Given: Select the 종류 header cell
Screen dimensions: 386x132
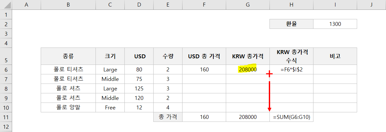Looking at the screenshot, I should pos(68,56).
